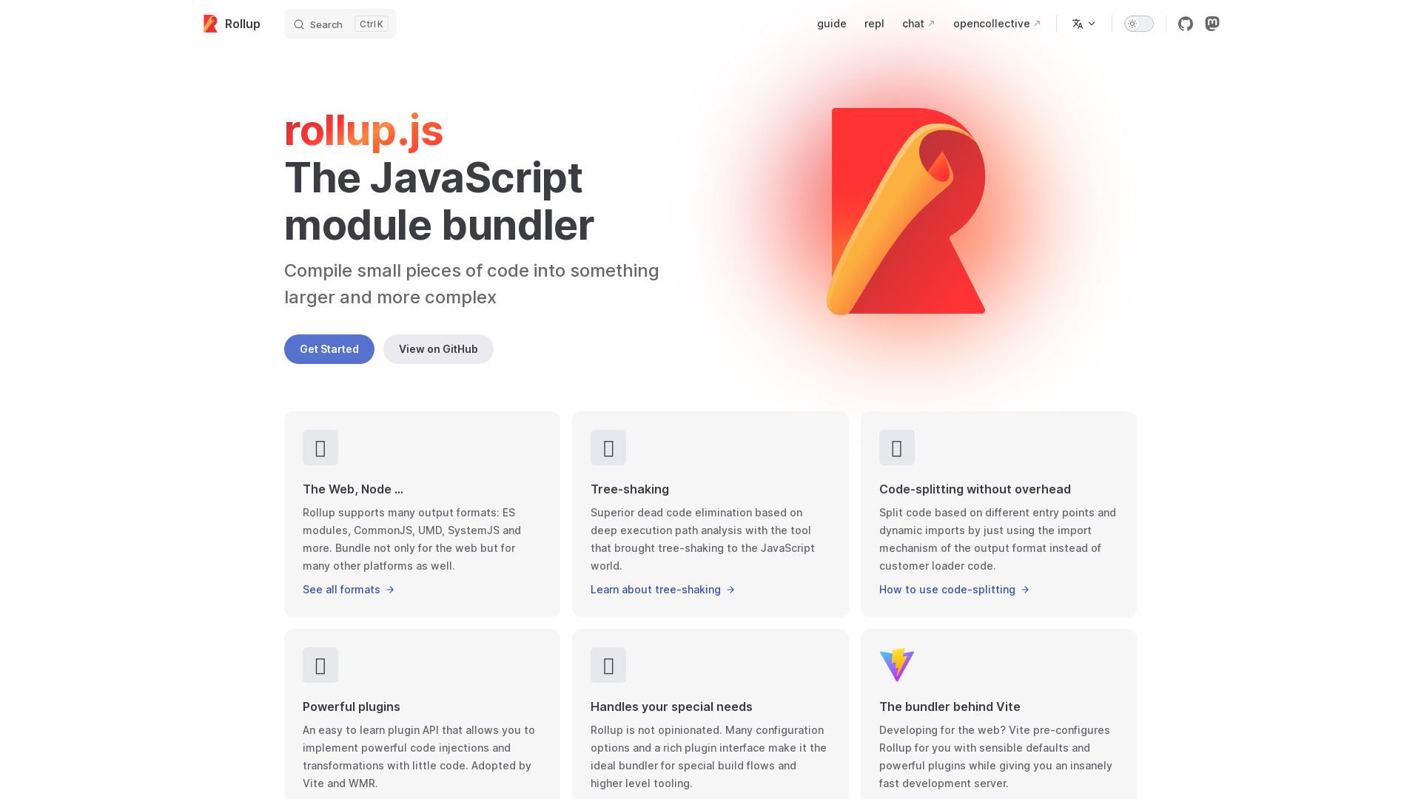Image resolution: width=1421 pixels, height=799 pixels.
Task: Click the View on GitHub button
Action: (438, 349)
